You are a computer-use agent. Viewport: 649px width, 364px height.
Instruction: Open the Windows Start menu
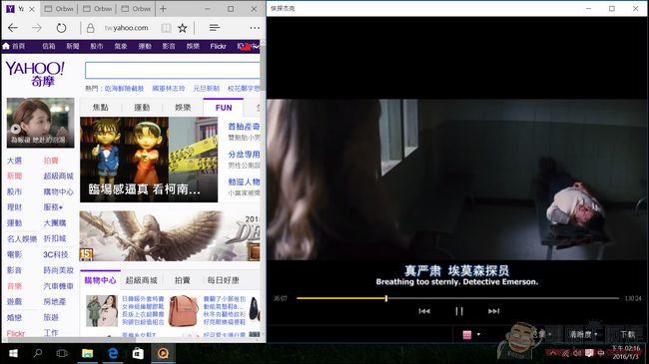(x=13, y=354)
